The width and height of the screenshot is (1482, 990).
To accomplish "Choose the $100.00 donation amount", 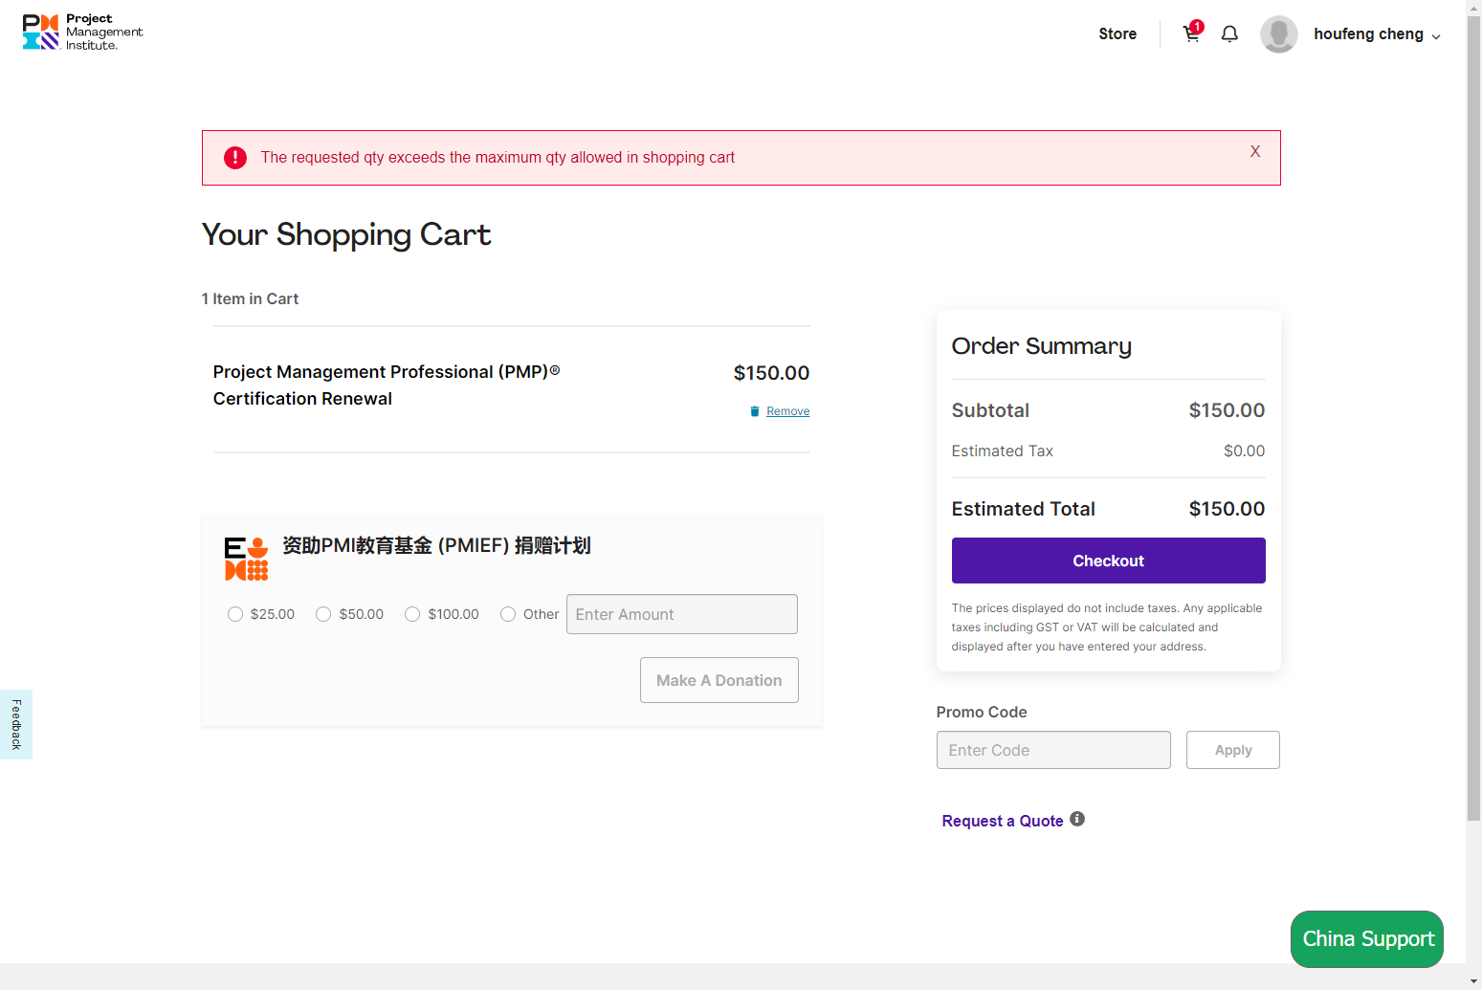I will tap(412, 614).
